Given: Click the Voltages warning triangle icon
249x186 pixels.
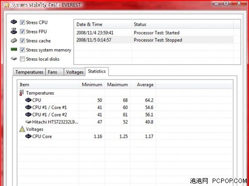Looking at the screenshot, I should [22, 129].
